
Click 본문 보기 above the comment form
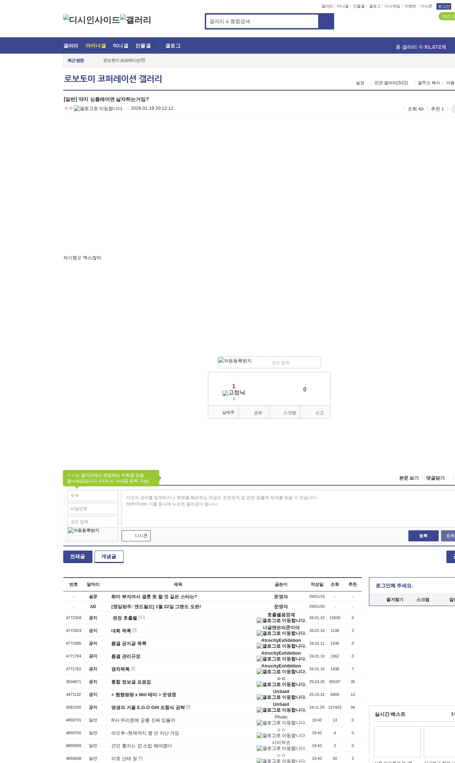(409, 478)
